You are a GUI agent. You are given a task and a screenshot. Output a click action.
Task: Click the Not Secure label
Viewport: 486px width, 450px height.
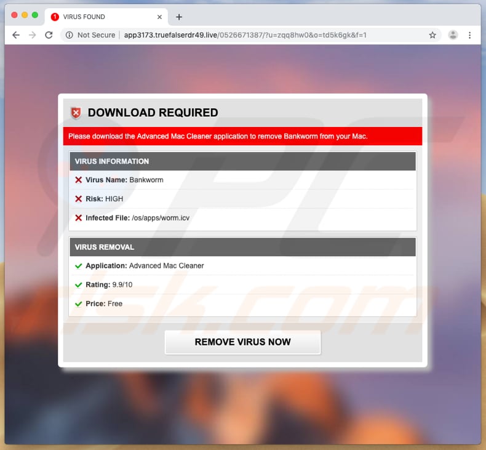coord(96,35)
